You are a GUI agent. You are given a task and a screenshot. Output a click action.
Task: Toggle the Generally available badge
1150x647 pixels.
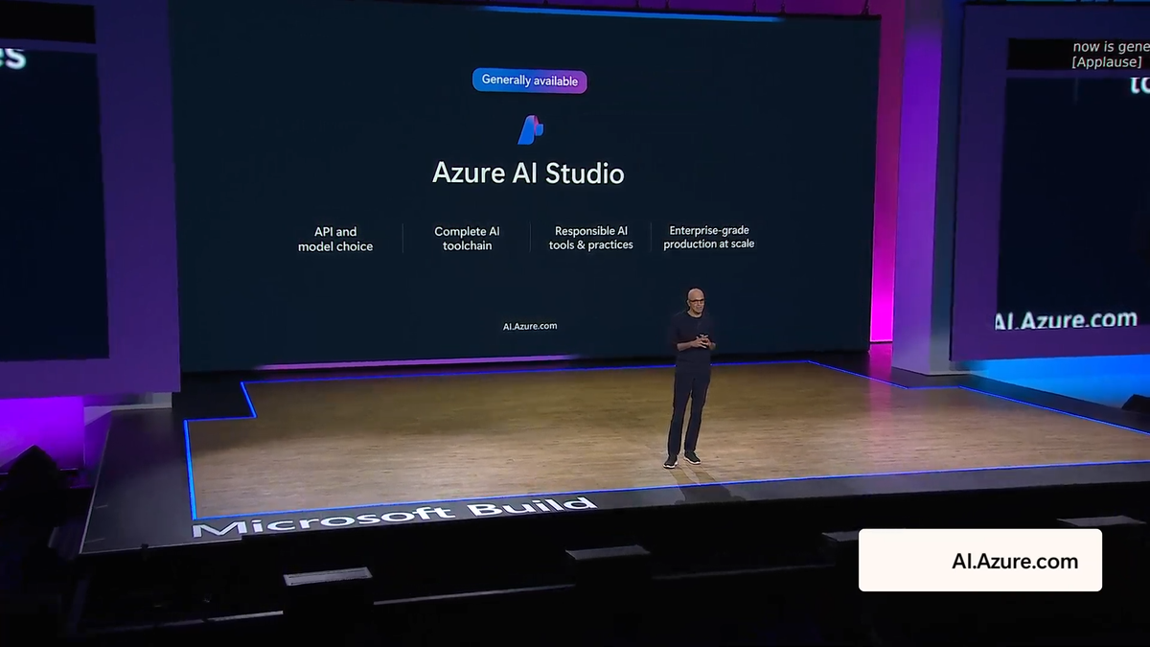pos(530,80)
